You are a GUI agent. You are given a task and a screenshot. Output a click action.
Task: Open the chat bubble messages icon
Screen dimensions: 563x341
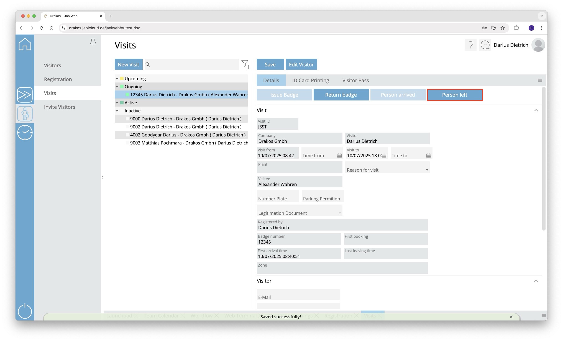pyautogui.click(x=485, y=45)
